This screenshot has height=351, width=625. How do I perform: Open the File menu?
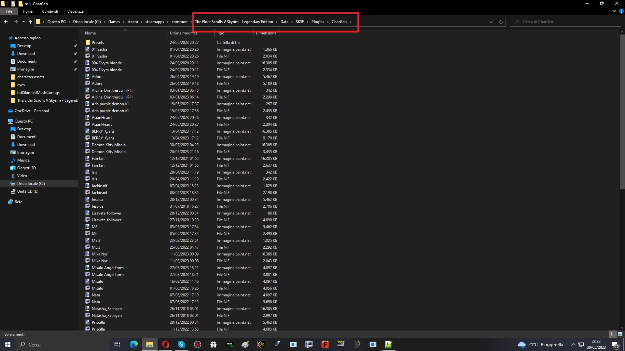pos(9,11)
